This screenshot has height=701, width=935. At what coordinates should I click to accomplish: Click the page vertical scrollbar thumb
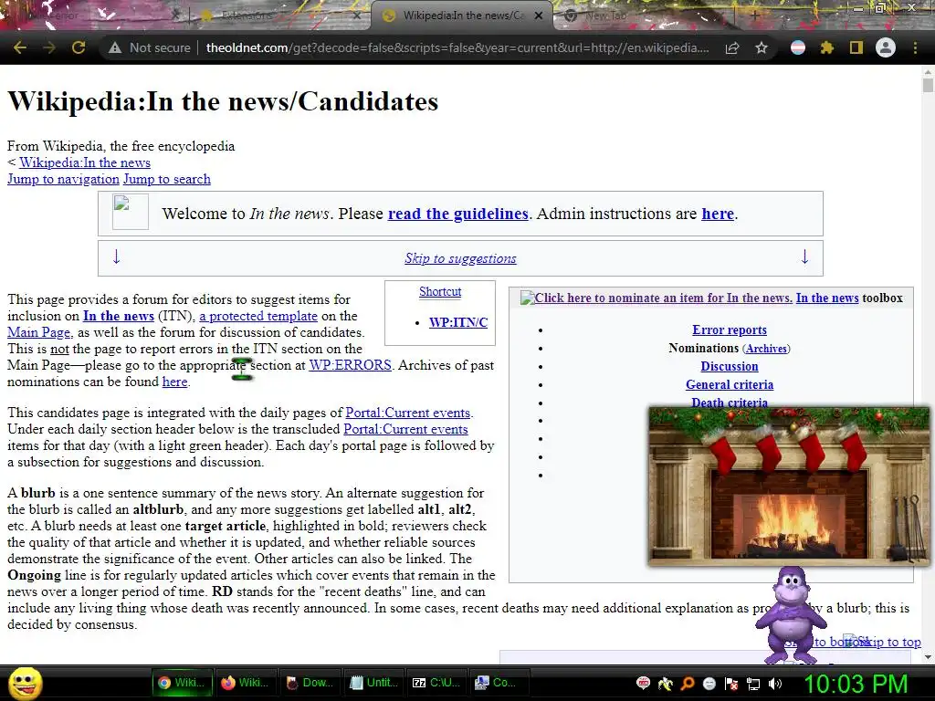point(928,85)
